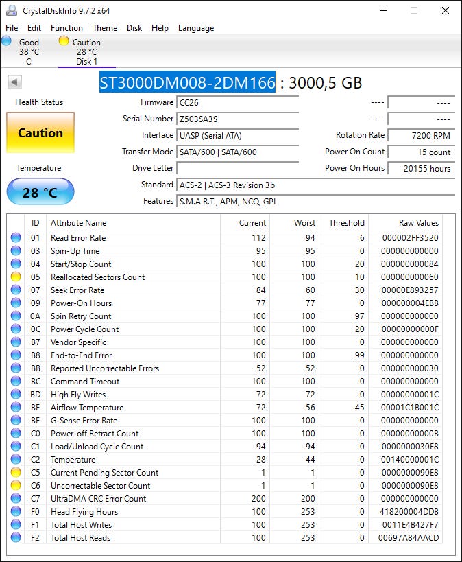The width and height of the screenshot is (462, 562).
Task: Click the yellow icon beside Uncorrectable Sector Count
Action: pyautogui.click(x=16, y=486)
